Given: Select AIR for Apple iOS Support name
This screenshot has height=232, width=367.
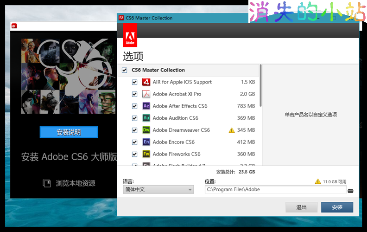Looking at the screenshot, I should click(182, 82).
